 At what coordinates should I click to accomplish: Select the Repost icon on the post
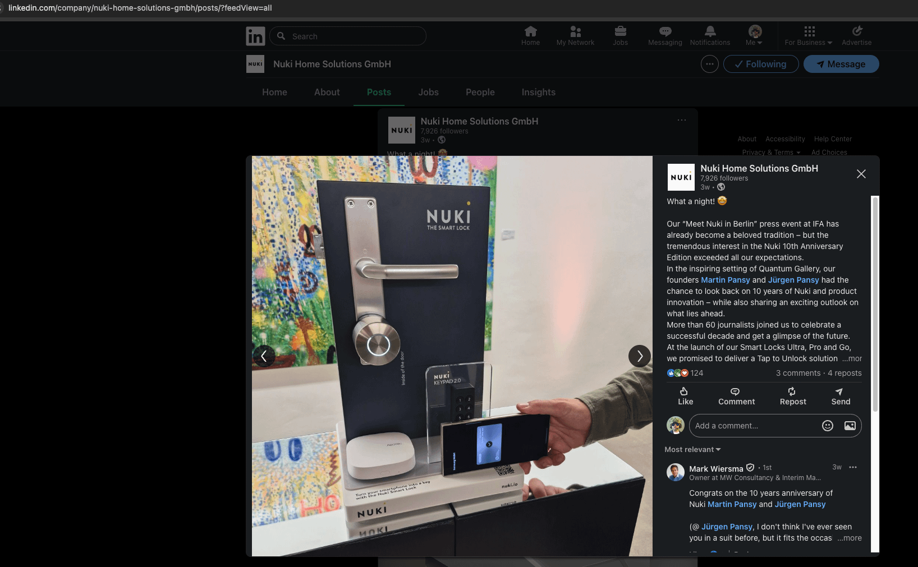tap(792, 397)
